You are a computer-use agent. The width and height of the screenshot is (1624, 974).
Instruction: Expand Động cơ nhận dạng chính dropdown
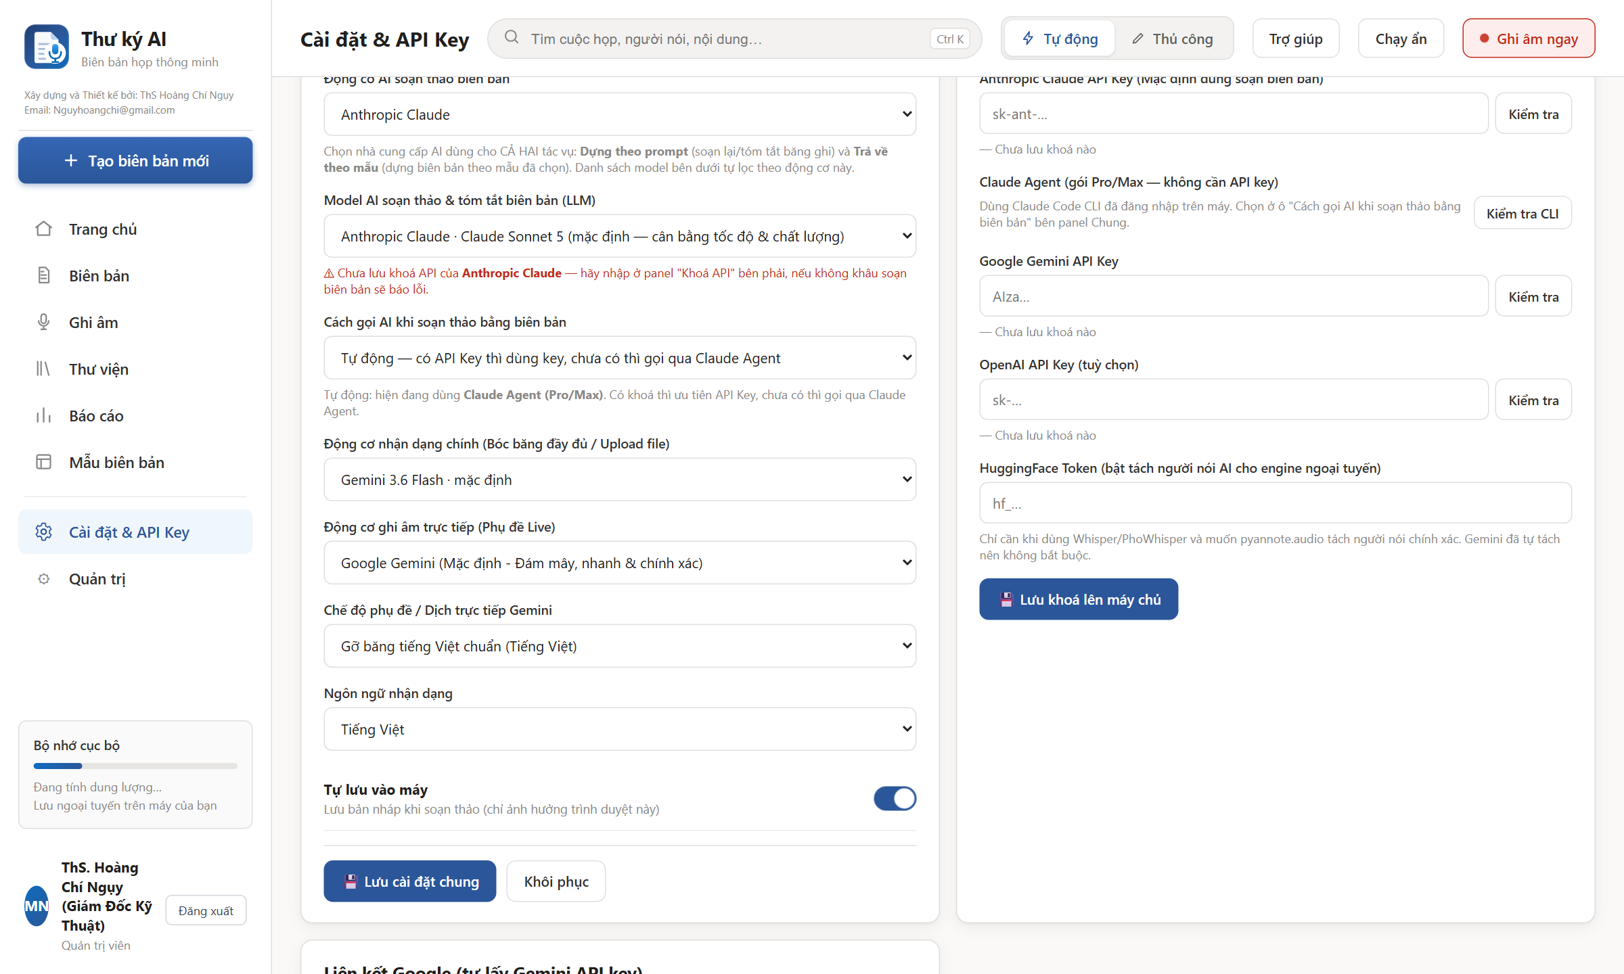pyautogui.click(x=620, y=480)
